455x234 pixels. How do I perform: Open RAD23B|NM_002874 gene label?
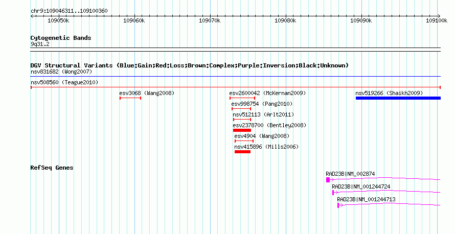[x=350, y=174]
